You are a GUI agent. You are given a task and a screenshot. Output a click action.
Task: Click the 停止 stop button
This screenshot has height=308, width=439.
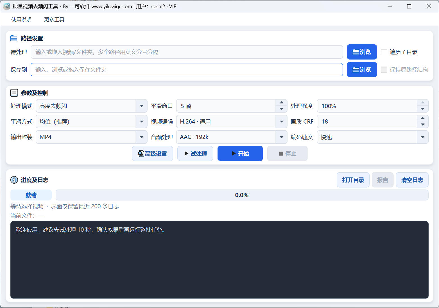tap(287, 154)
